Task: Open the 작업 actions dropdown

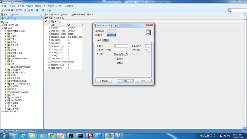Action: coord(58,22)
